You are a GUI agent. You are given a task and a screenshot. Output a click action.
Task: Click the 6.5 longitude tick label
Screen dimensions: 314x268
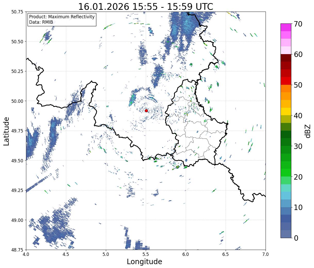(226, 254)
